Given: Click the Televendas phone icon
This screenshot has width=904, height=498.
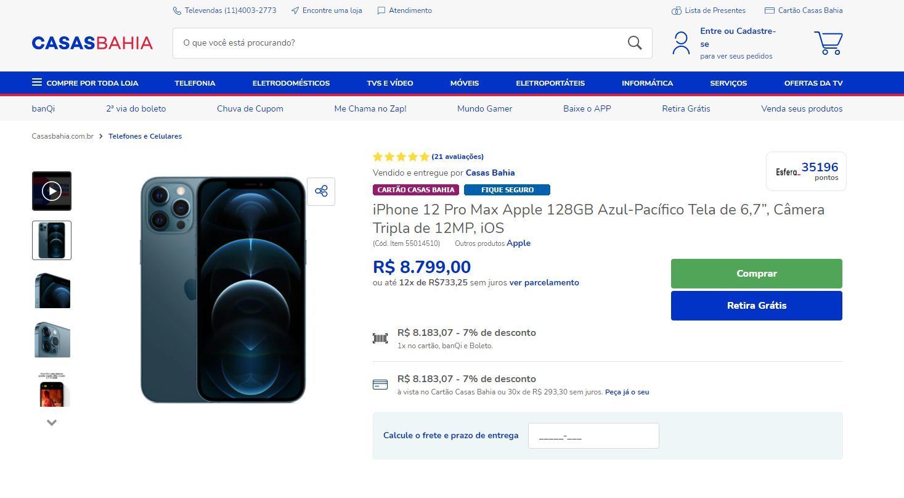Looking at the screenshot, I should point(177,10).
